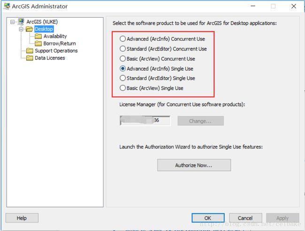Confirm with the OK button

[x=208, y=218]
